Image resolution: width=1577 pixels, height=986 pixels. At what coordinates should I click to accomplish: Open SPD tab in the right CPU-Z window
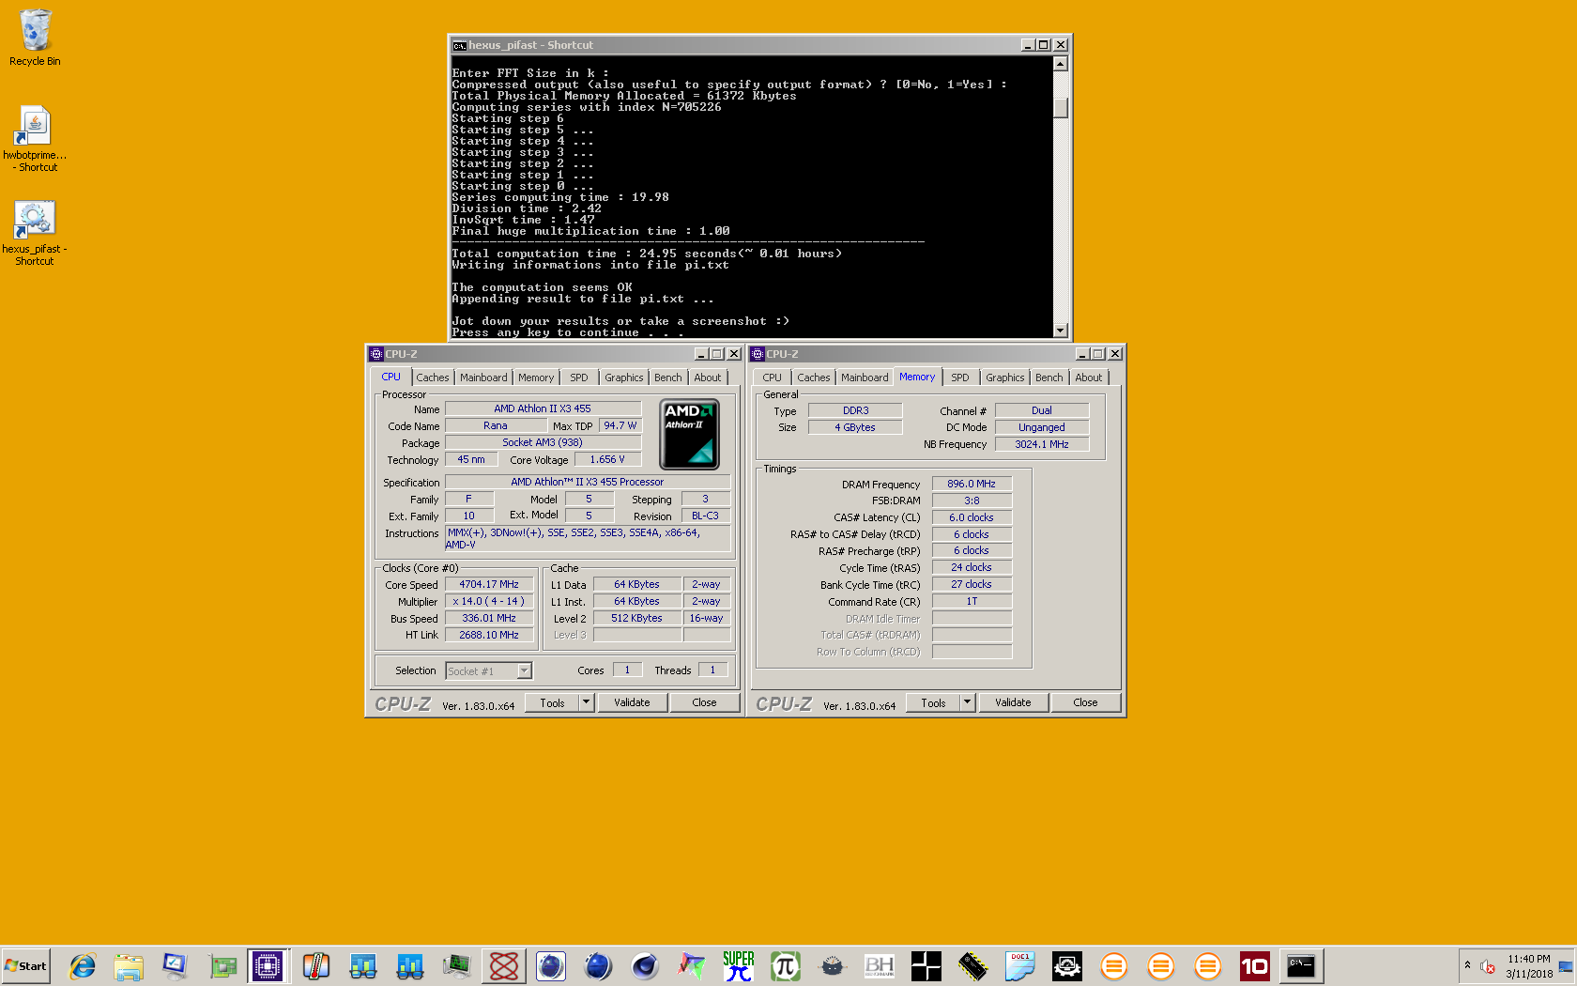(960, 377)
